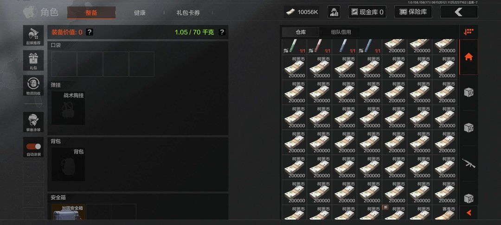The width and height of the screenshot is (501, 225).
Task: Go back using the top-right chevron button
Action: coord(459,12)
